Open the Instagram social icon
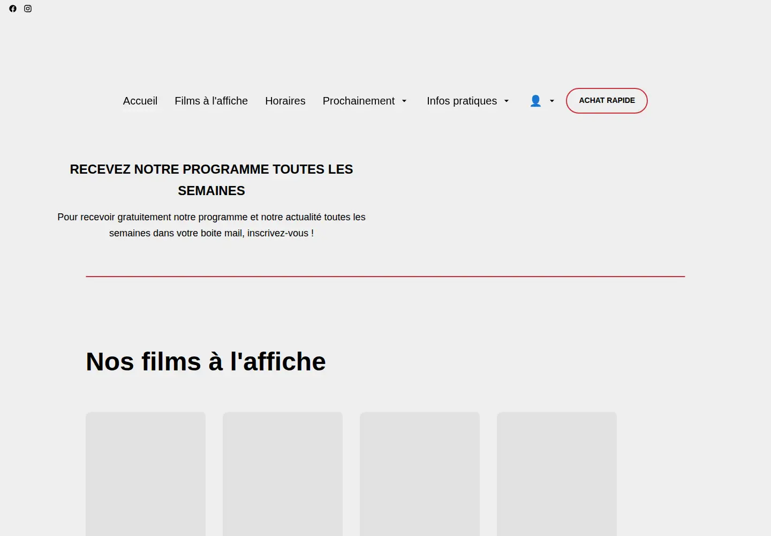 pyautogui.click(x=28, y=9)
